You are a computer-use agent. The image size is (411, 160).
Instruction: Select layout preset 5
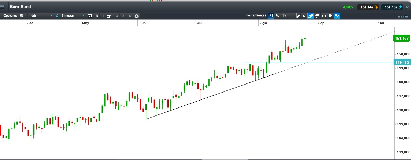click(130, 16)
